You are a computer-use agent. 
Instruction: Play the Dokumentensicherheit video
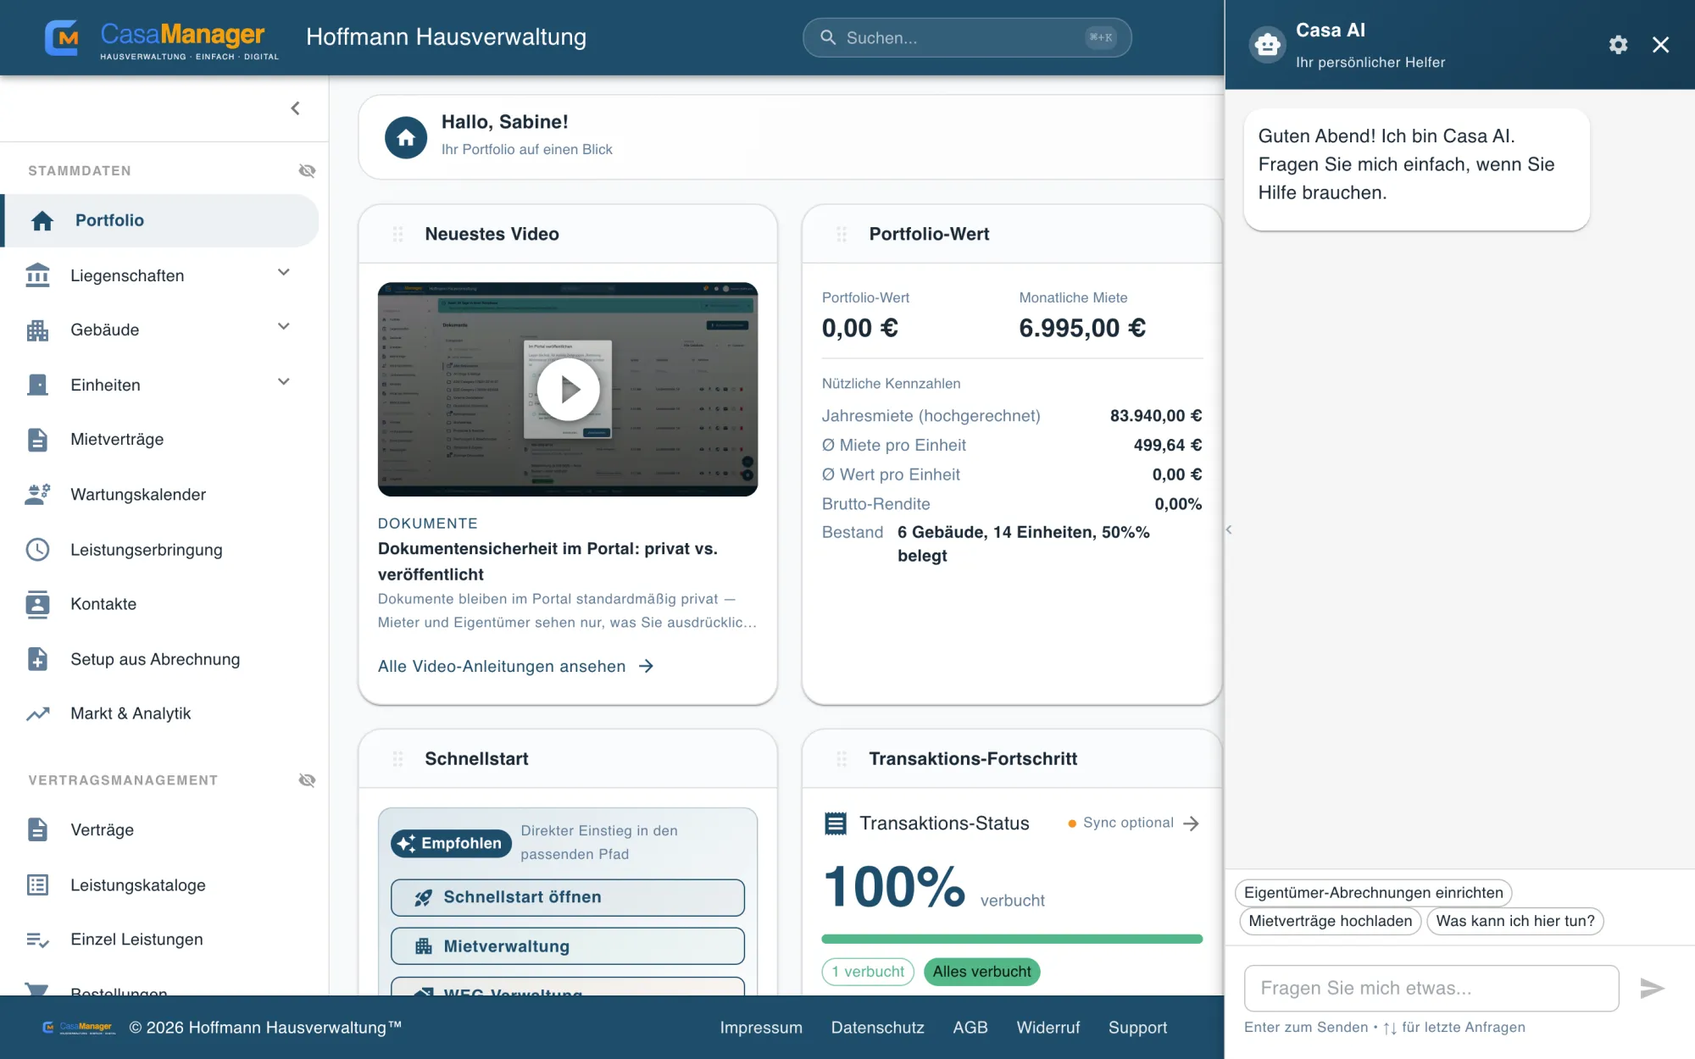point(568,390)
